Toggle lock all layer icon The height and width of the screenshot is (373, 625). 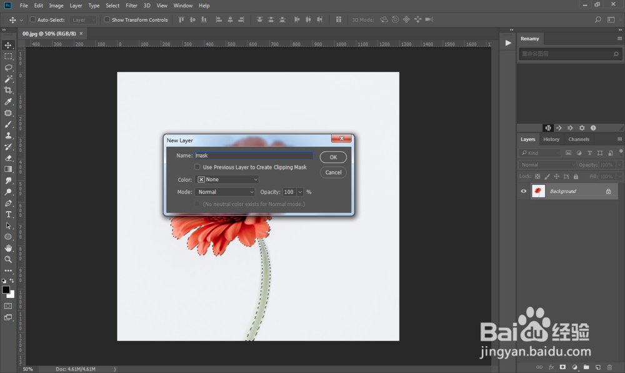(x=576, y=176)
